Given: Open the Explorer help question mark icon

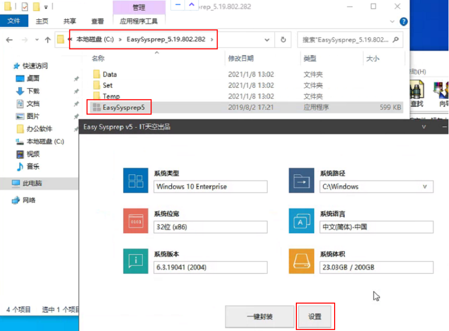Looking at the screenshot, I should point(403,22).
